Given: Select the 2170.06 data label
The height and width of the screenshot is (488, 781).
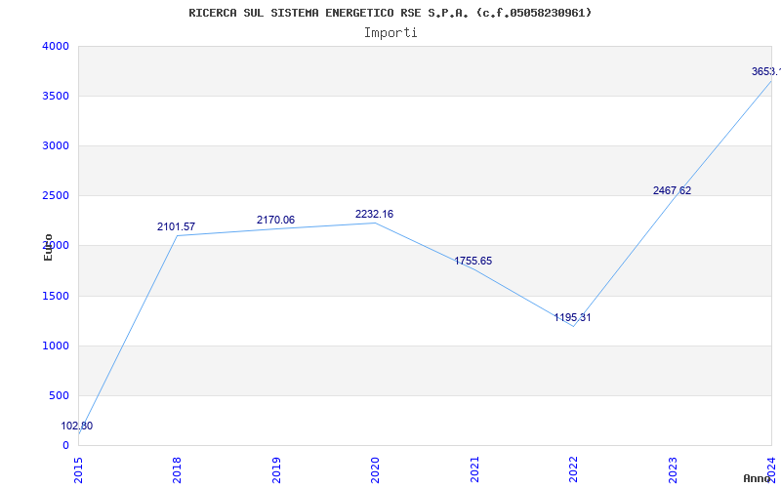Looking at the screenshot, I should 275,221.
